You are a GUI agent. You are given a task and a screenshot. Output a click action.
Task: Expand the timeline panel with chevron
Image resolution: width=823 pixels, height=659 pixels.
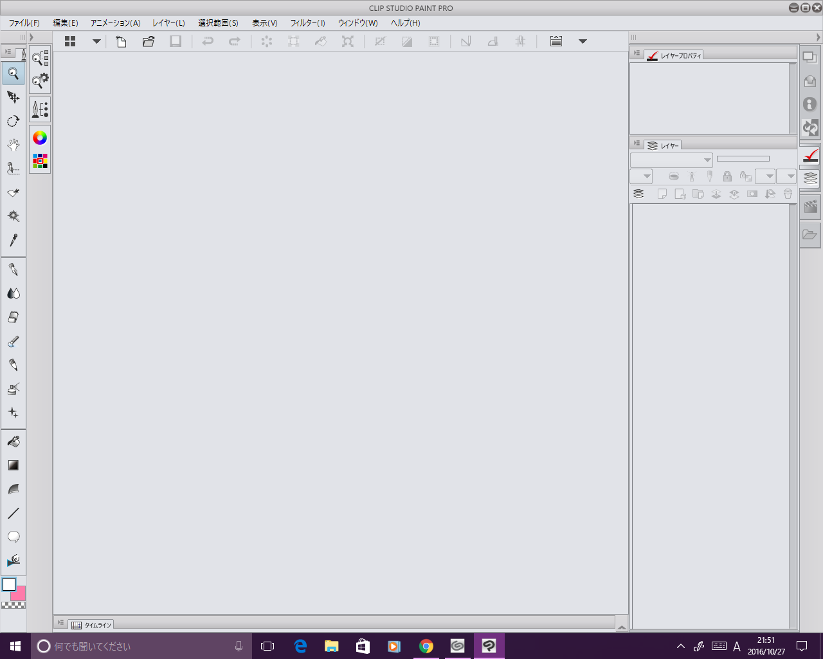(621, 626)
